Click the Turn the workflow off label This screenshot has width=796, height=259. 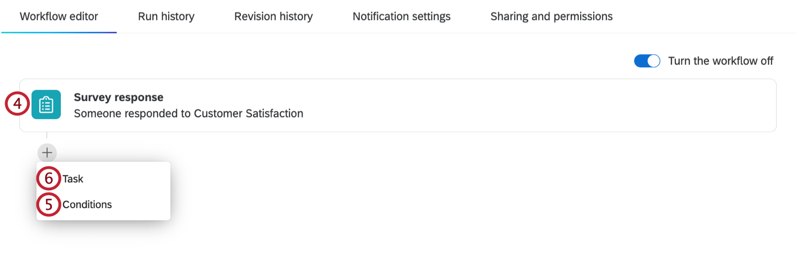721,61
